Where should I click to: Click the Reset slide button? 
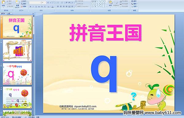24,4
